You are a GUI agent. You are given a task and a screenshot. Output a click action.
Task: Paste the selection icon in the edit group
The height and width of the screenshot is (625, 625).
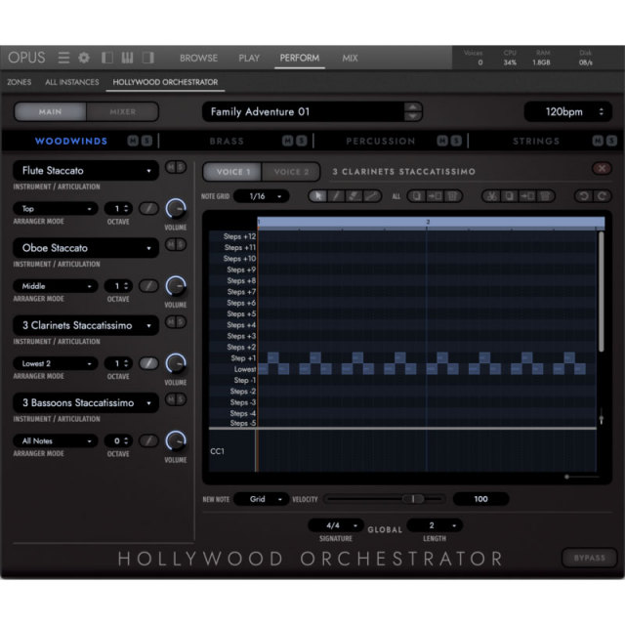tap(527, 196)
